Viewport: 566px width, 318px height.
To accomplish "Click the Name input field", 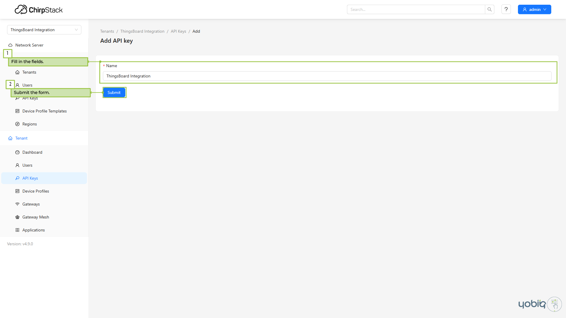I will [x=327, y=76].
